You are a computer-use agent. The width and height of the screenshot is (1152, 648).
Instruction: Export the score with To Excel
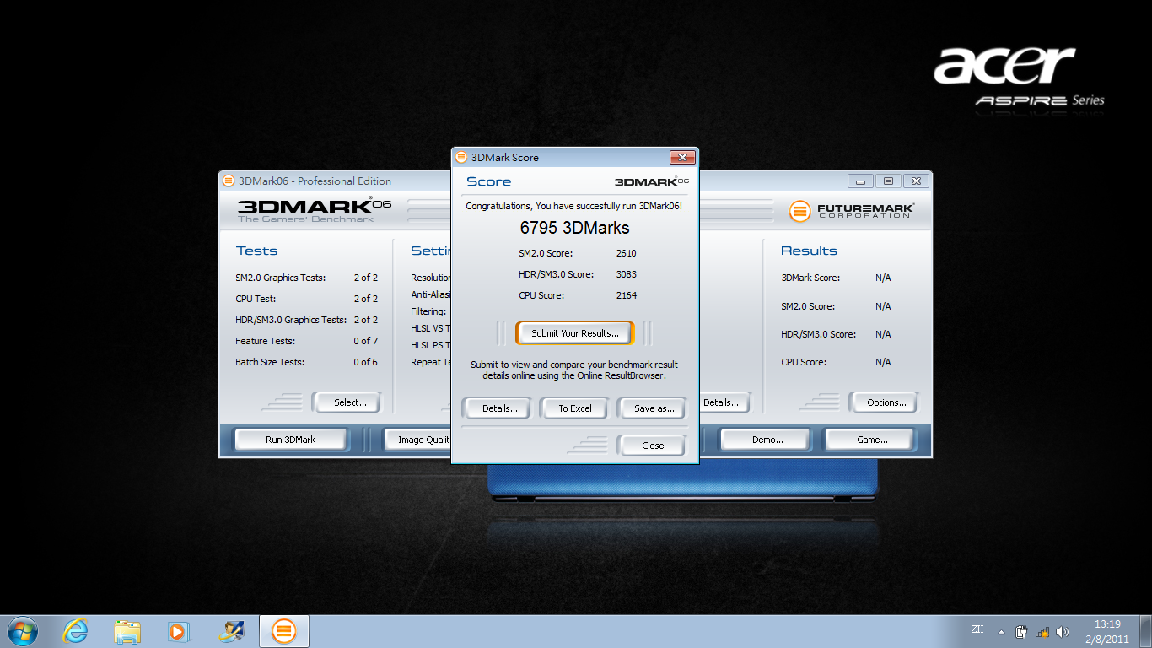[575, 408]
